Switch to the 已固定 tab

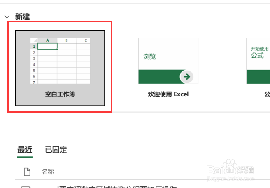pos(56,150)
